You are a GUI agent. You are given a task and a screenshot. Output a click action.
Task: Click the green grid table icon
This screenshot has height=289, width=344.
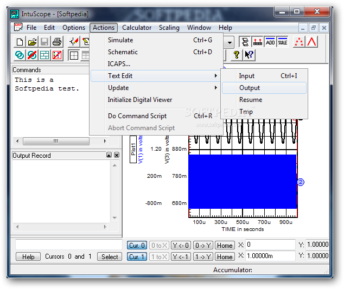44,55
